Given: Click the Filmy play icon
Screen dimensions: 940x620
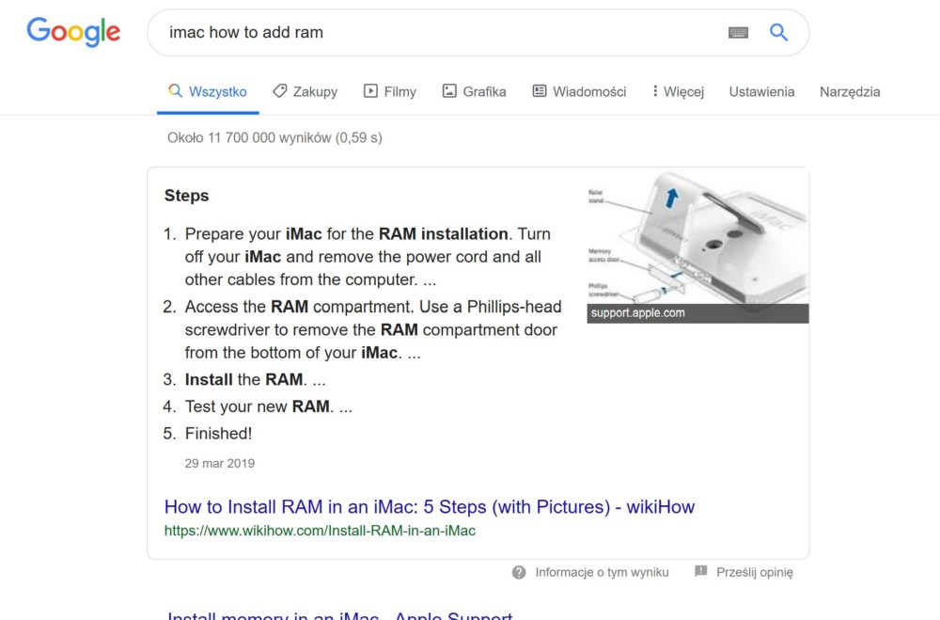Looking at the screenshot, I should click(x=370, y=91).
